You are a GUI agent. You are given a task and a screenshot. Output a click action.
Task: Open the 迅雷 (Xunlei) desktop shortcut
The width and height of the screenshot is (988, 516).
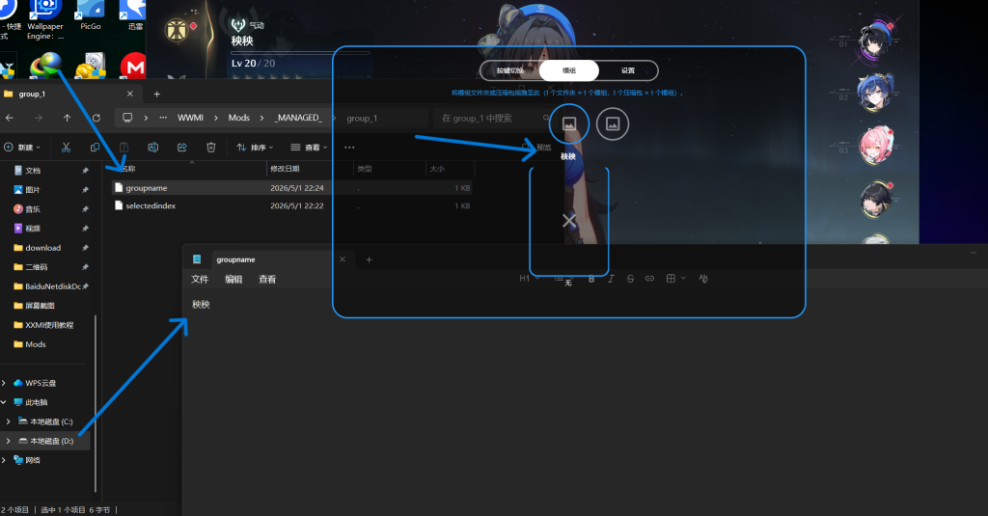(x=135, y=15)
